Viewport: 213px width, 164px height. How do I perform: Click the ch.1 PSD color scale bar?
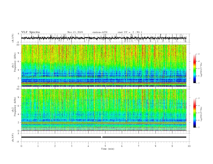point(194,69)
